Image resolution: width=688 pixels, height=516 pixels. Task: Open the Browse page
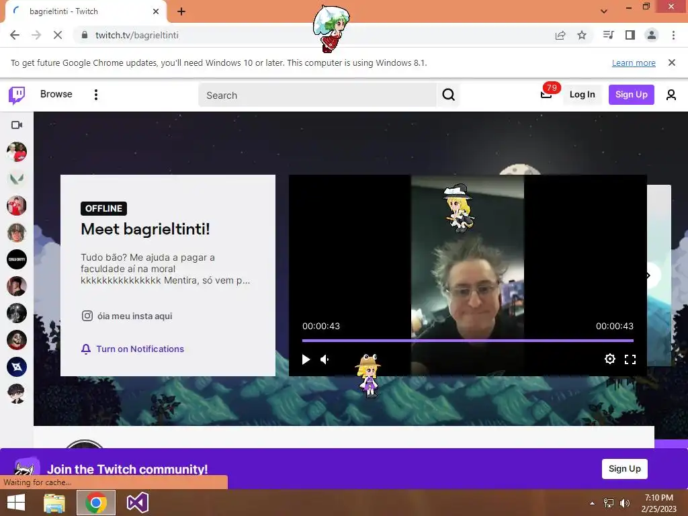[56, 94]
